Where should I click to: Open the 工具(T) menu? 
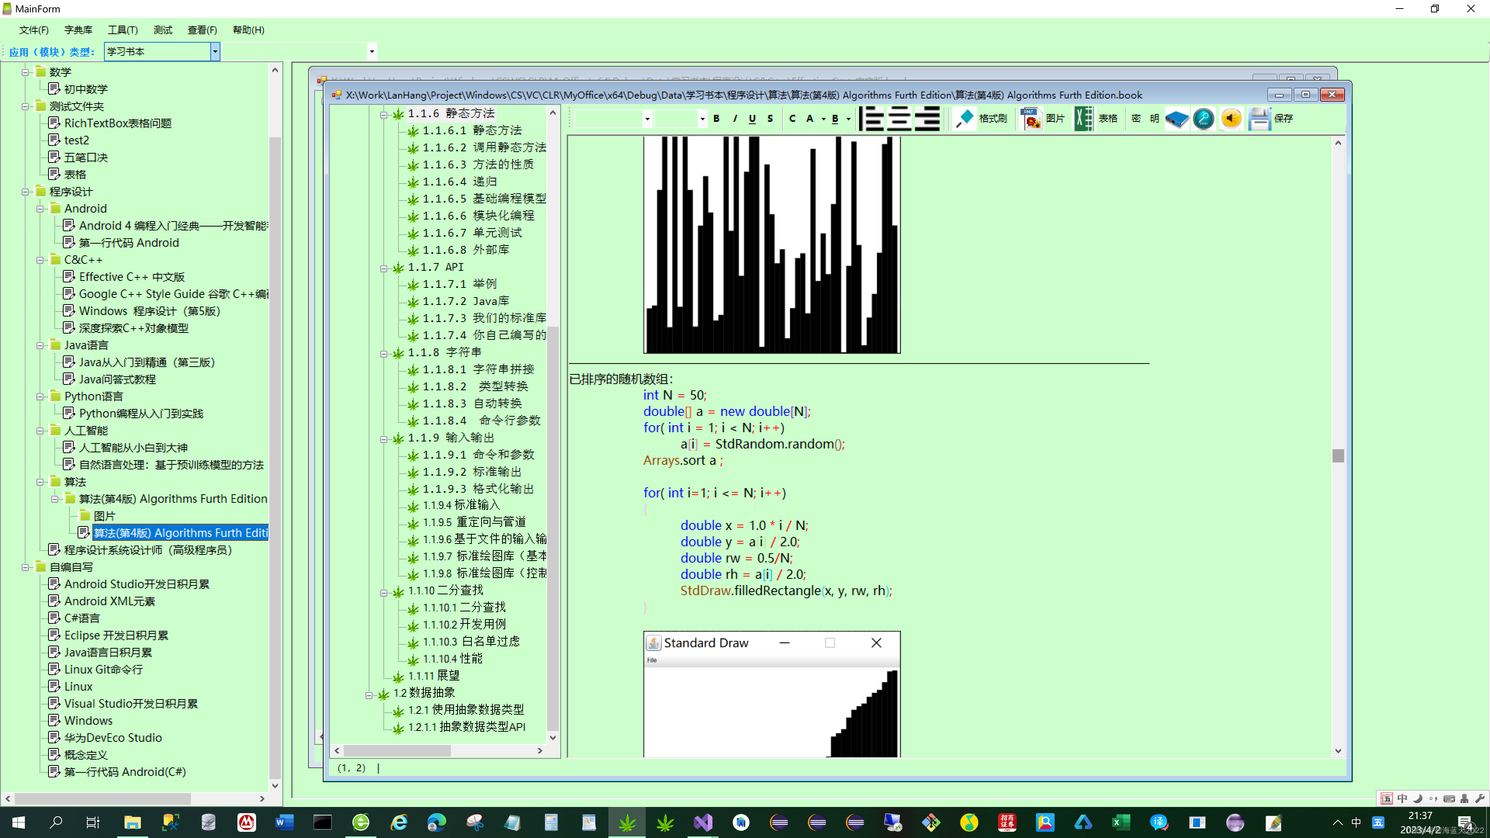coord(123,30)
